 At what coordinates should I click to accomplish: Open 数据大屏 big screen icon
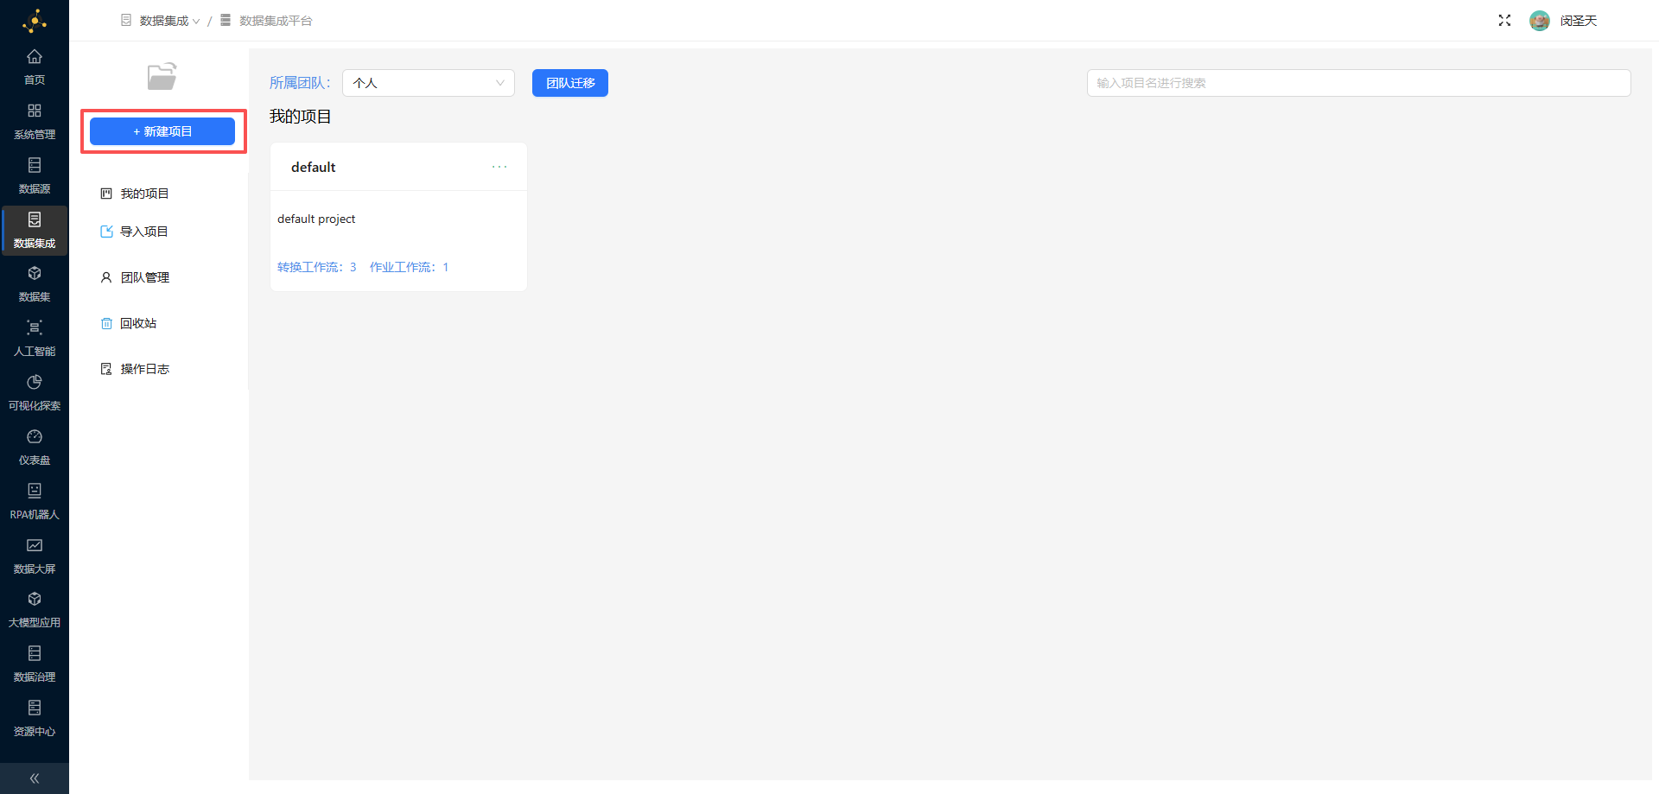[35, 546]
